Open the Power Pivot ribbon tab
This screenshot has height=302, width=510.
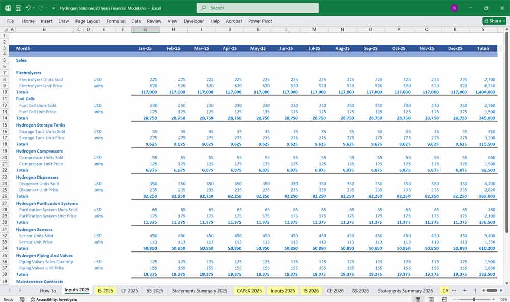(260, 21)
